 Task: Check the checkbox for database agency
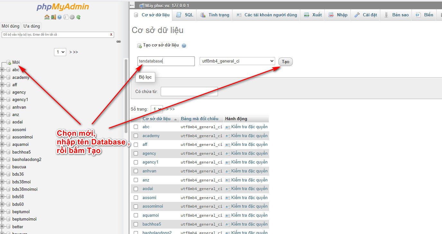(136, 153)
